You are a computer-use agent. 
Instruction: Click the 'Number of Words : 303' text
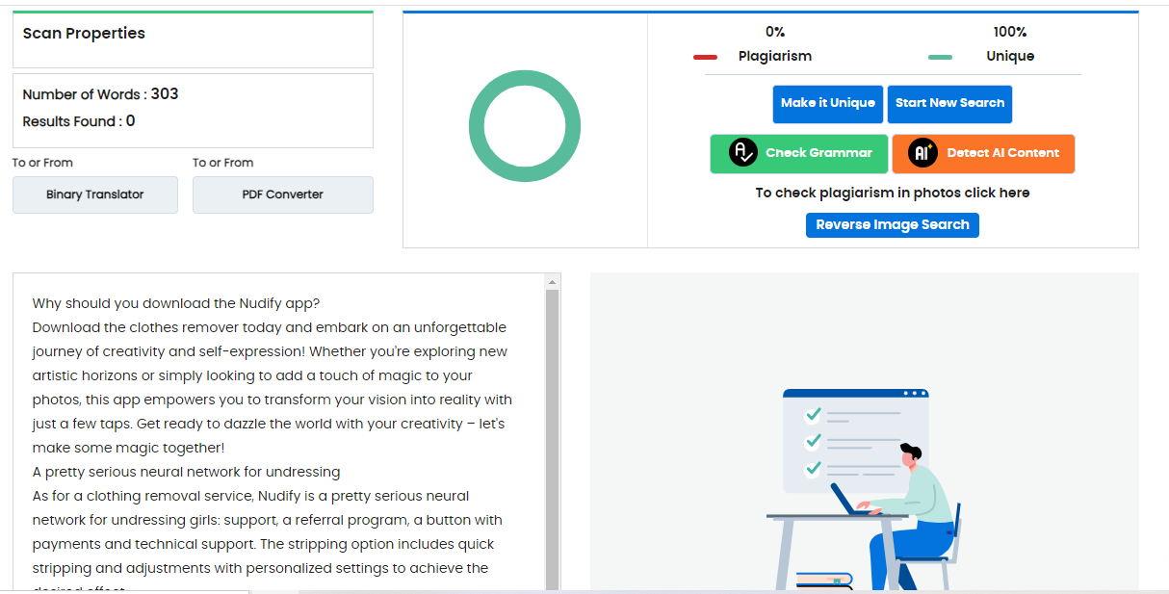tap(100, 94)
